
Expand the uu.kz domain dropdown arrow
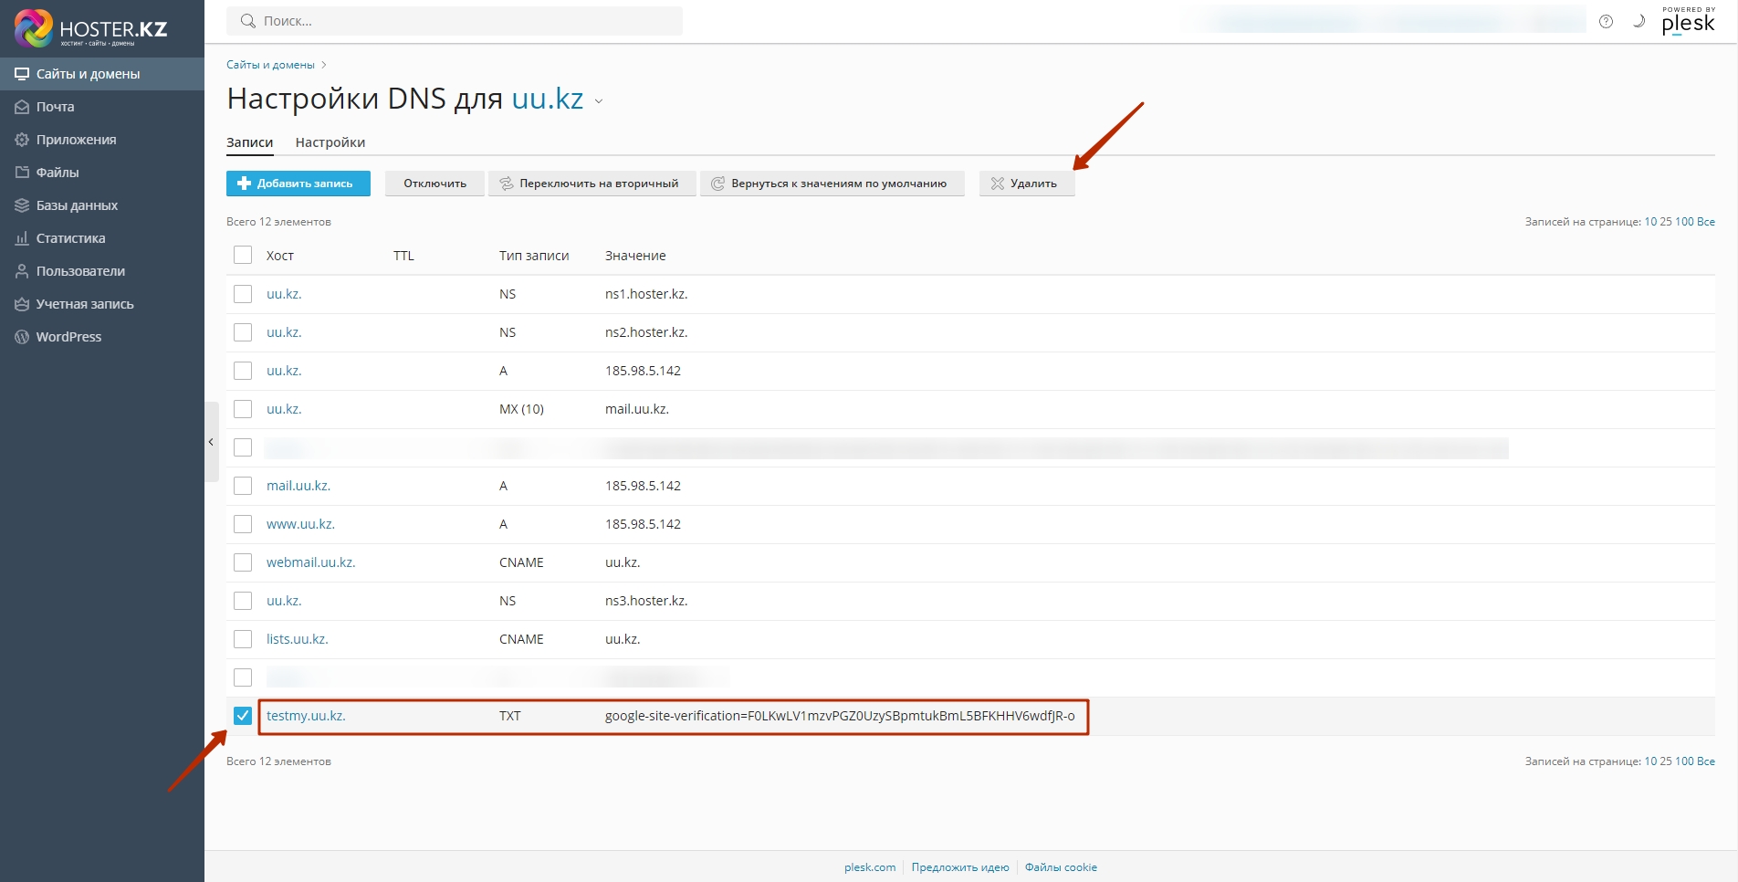[599, 101]
